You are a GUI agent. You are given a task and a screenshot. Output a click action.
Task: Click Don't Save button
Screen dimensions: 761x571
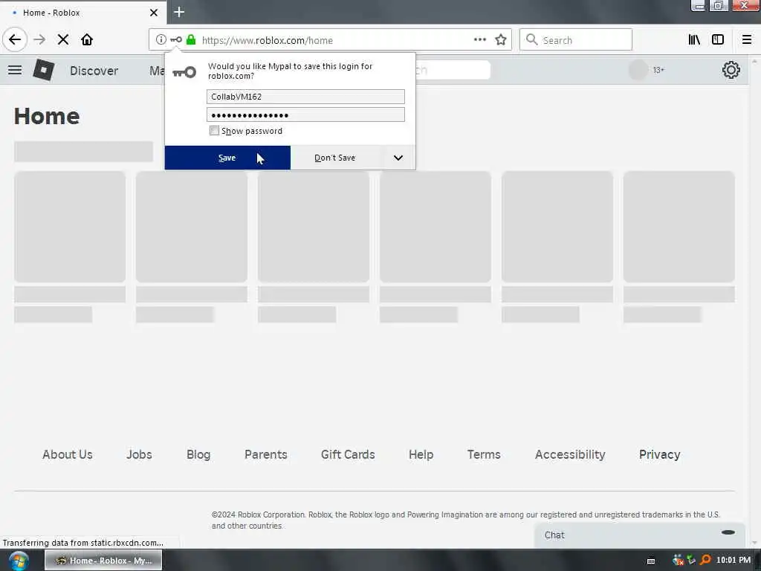pyautogui.click(x=335, y=158)
